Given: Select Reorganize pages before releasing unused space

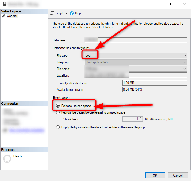Looking at the screenshot, I should tap(58, 112).
